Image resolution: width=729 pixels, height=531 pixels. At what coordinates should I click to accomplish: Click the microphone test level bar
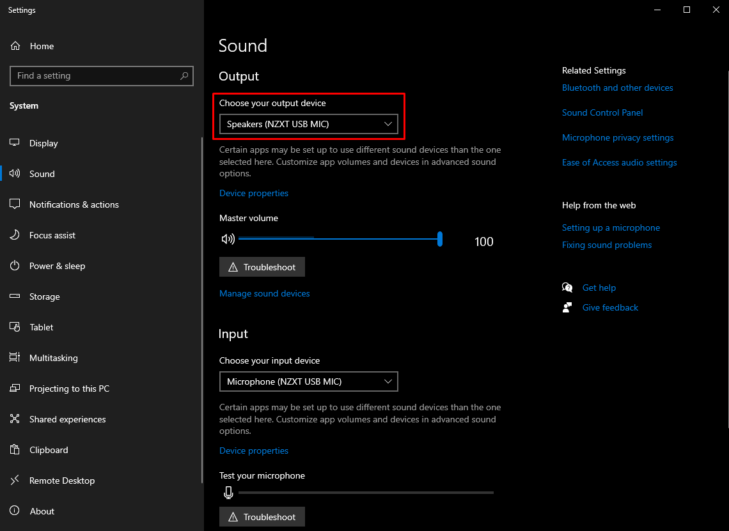pos(366,493)
